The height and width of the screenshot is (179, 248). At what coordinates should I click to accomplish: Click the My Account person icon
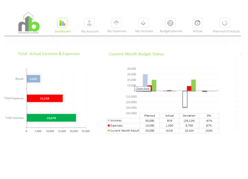(90, 23)
